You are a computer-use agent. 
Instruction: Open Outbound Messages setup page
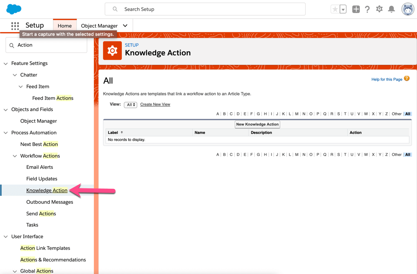click(x=50, y=202)
